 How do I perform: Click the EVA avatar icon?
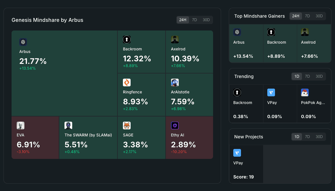[x=21, y=126]
